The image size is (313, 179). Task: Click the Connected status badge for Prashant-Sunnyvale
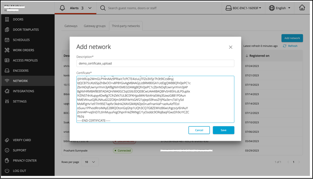coord(123,151)
